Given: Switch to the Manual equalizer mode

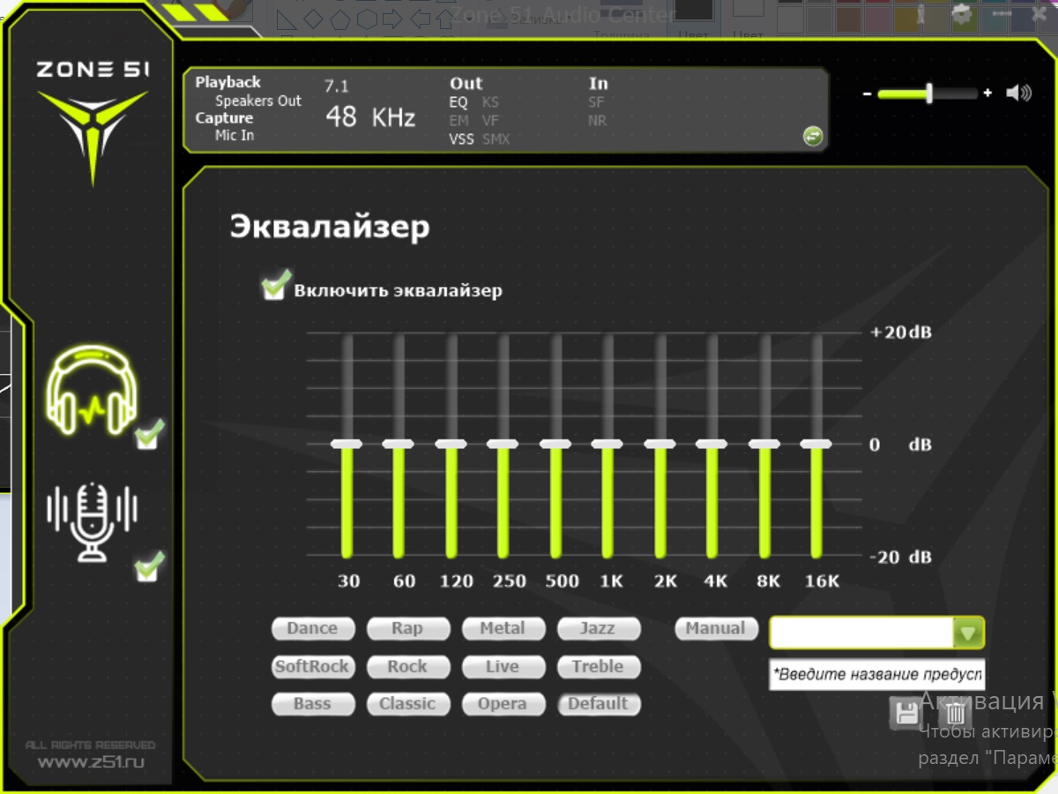Looking at the screenshot, I should click(716, 629).
